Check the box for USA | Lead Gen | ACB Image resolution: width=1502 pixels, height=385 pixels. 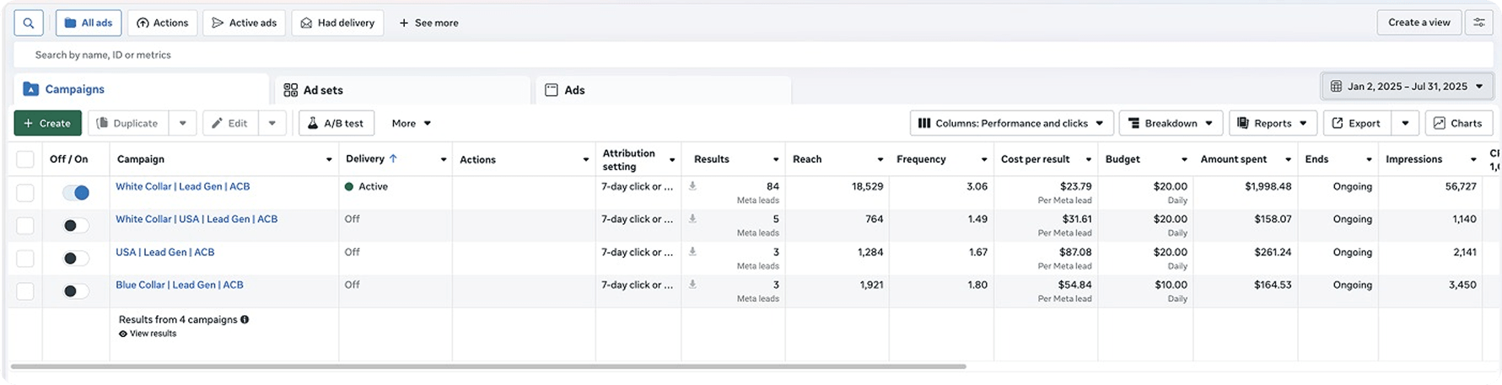[x=25, y=259]
